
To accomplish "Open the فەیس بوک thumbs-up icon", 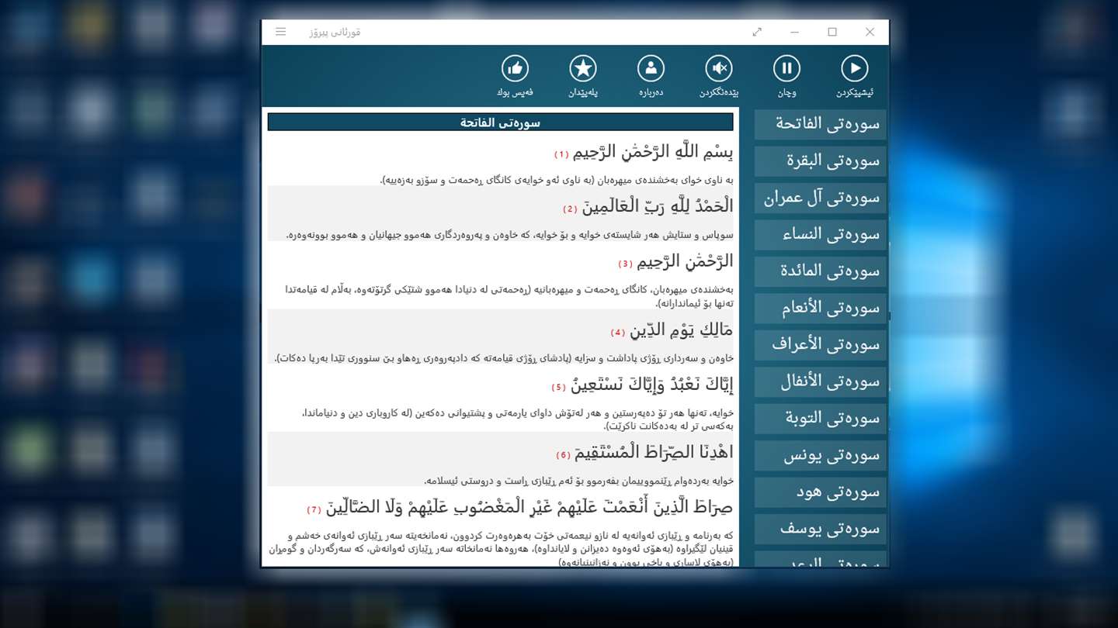I will point(515,68).
